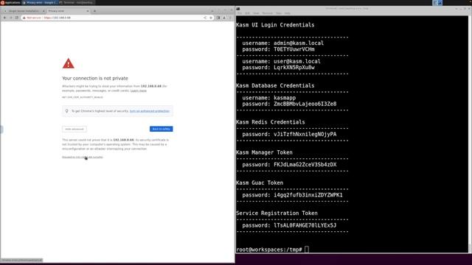
Task: Open the Applications menu in top panel
Action: 10,2
